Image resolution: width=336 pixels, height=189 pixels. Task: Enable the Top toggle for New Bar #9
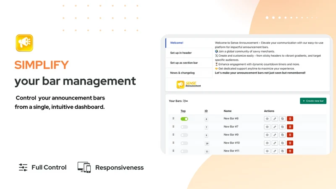pos(184,135)
